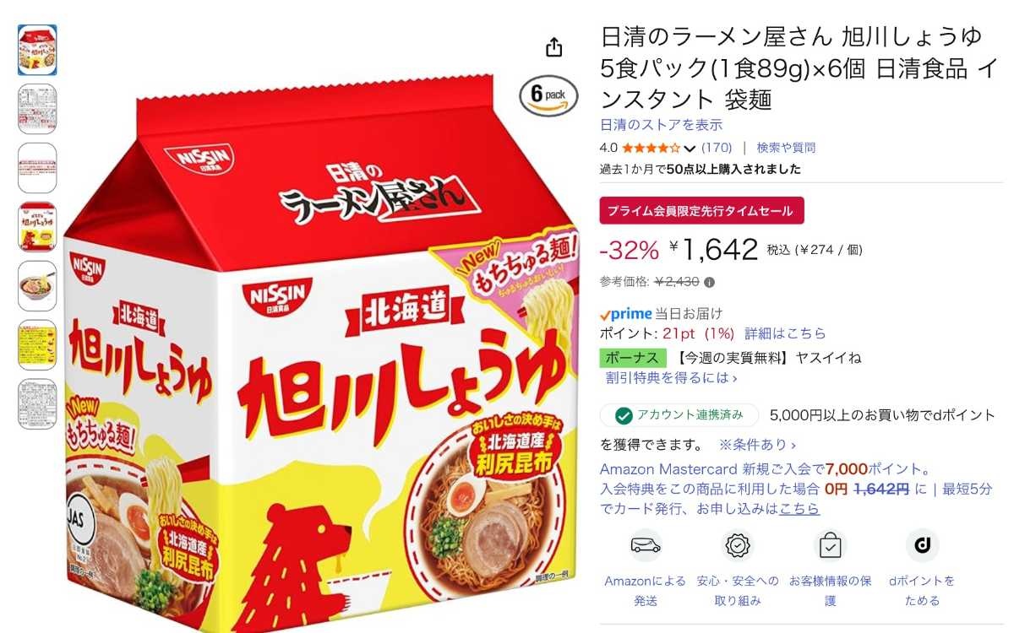Click the green account linked checkmark badge
The width and height of the screenshot is (1014, 633).
624,415
